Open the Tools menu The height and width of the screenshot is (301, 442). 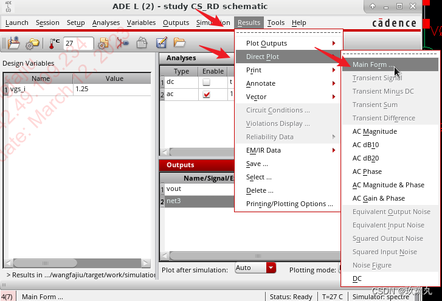pos(276,22)
